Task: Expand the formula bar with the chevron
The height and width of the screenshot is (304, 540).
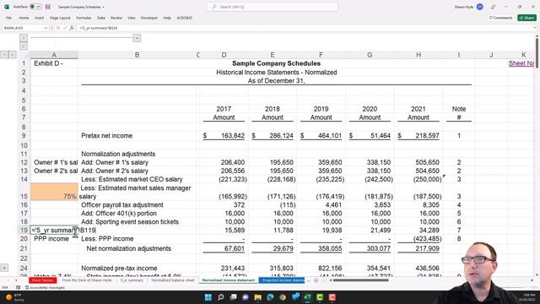Action: point(535,28)
